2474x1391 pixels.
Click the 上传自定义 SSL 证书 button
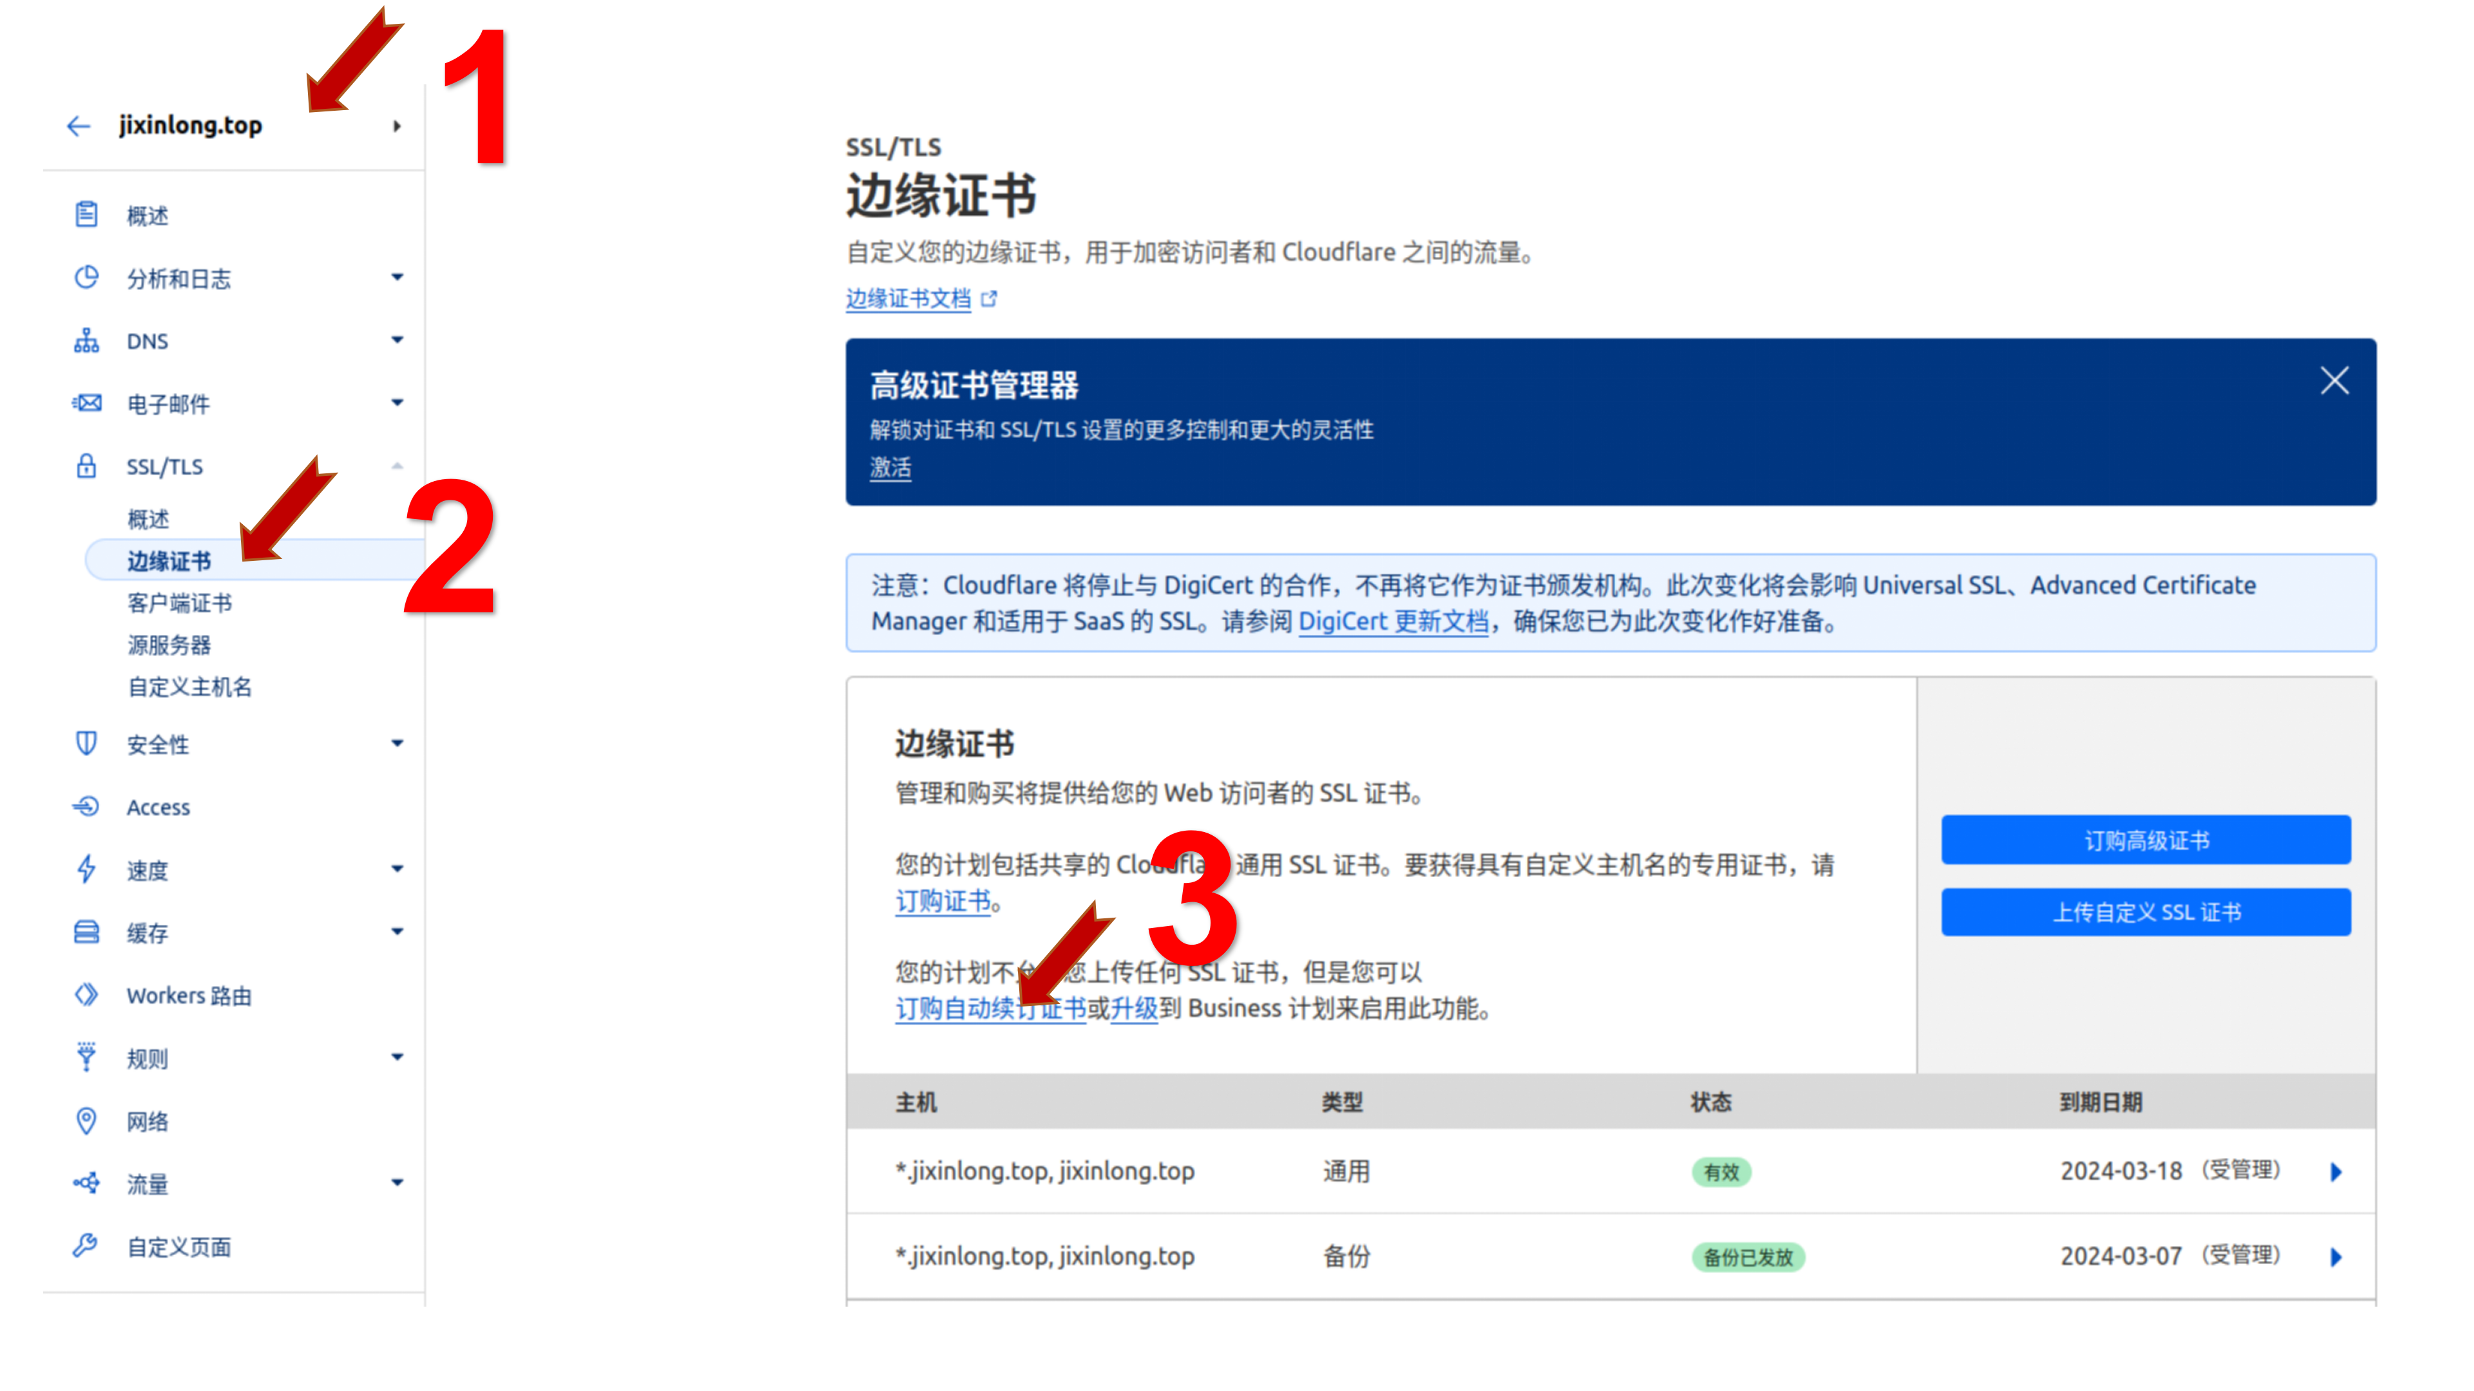coord(2145,912)
